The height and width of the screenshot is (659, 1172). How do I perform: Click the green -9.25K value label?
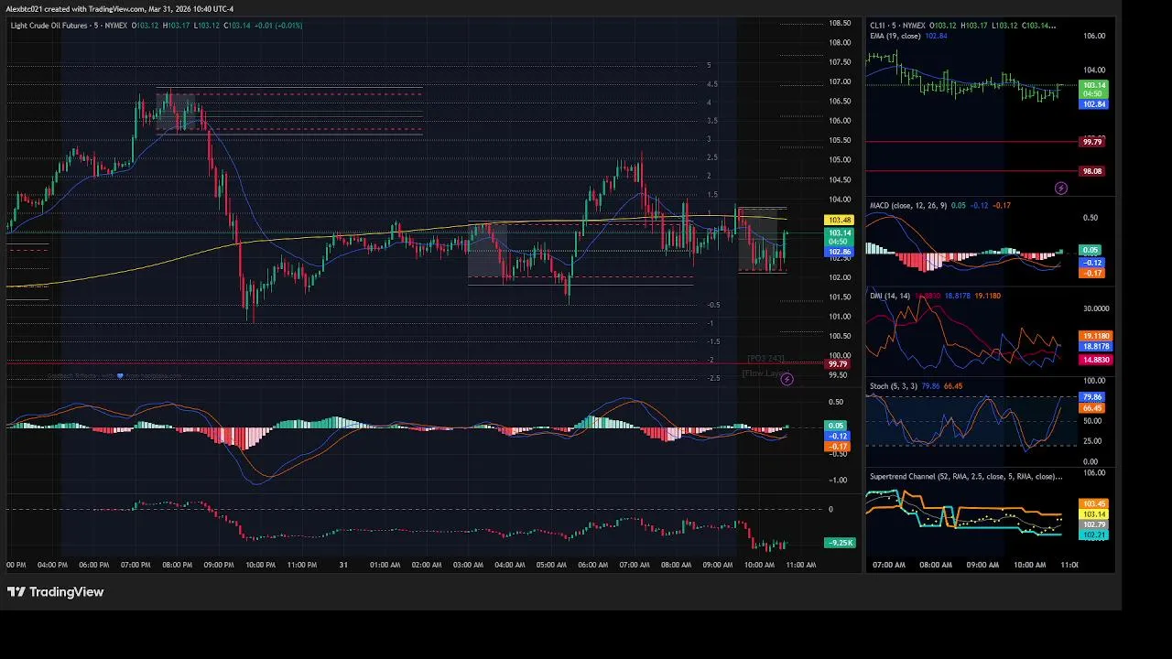(840, 543)
